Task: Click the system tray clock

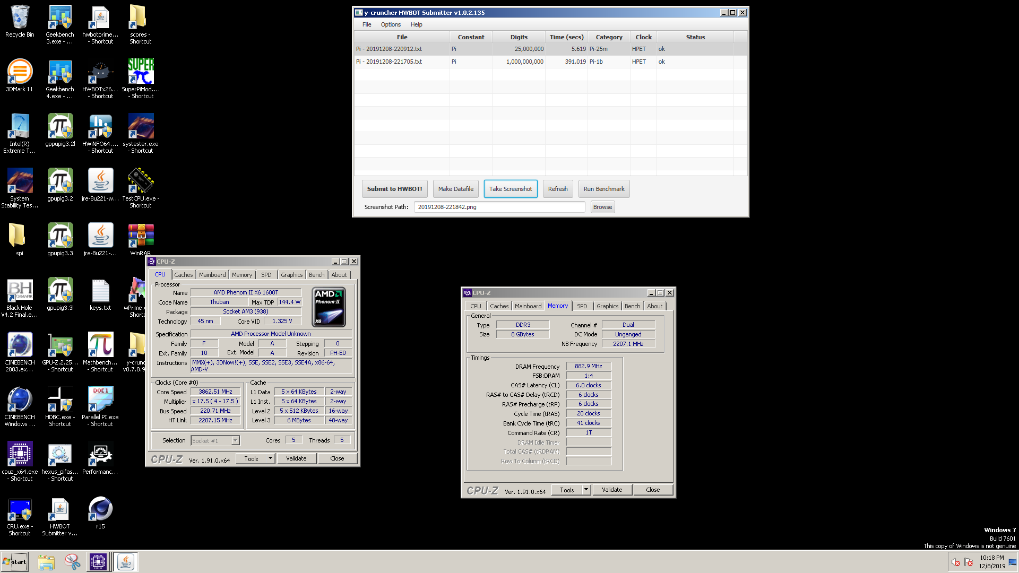Action: pyautogui.click(x=992, y=562)
